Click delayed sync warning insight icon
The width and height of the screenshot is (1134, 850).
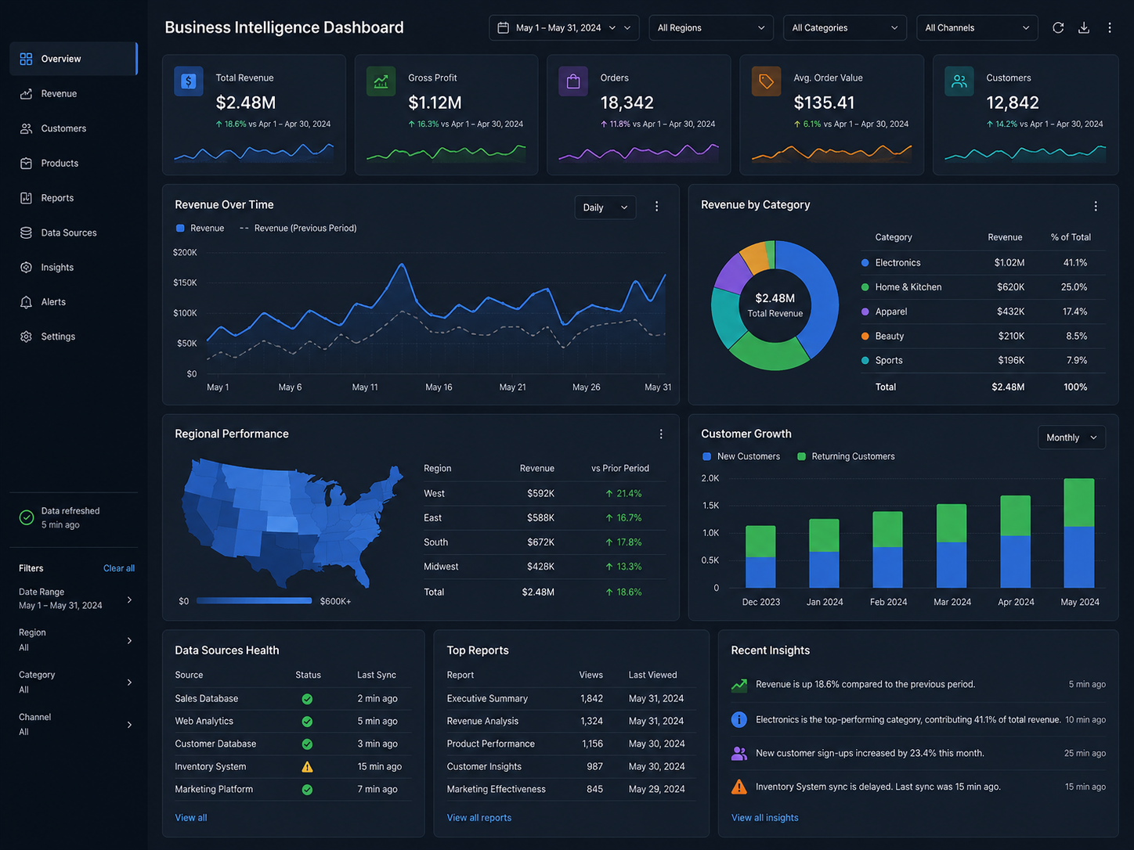pyautogui.click(x=739, y=787)
